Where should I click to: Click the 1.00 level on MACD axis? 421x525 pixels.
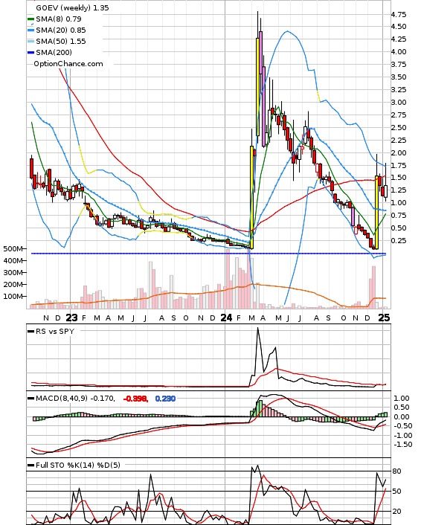402,398
